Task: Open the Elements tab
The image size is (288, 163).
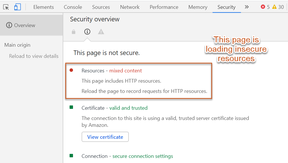Action: 44,7
